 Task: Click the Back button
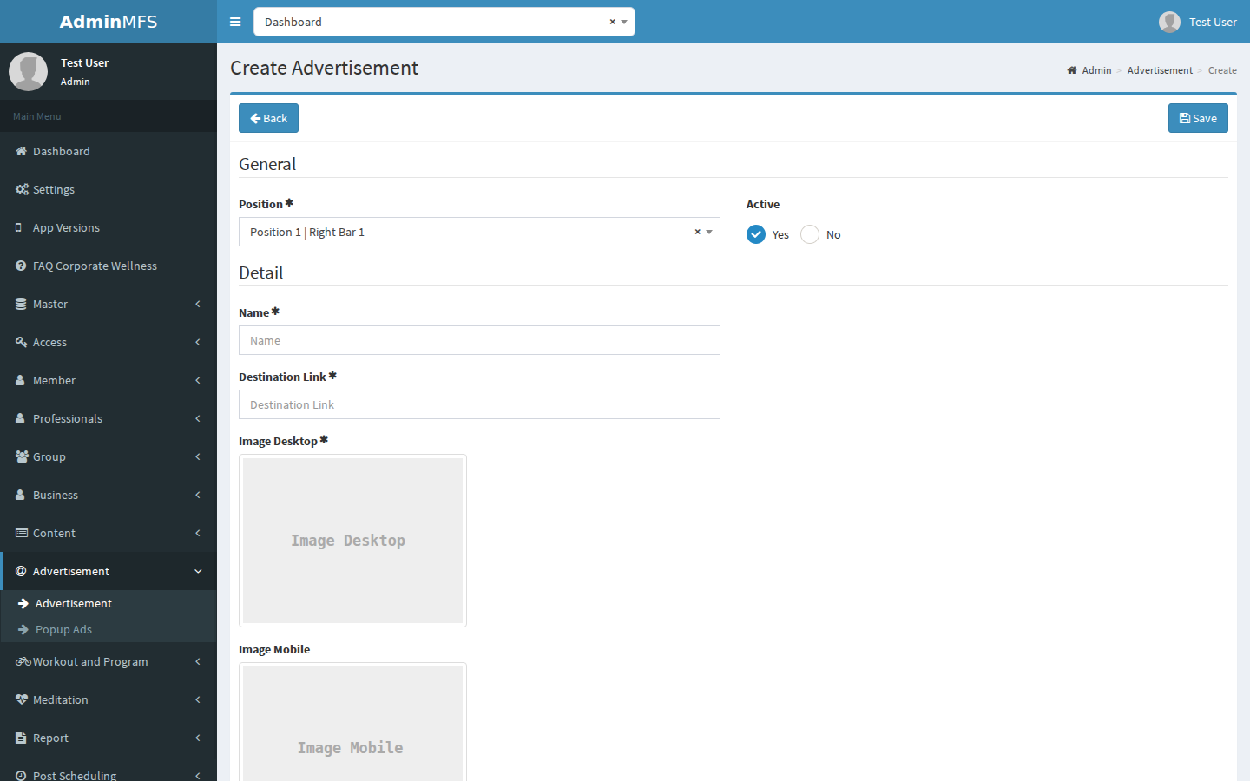(x=268, y=118)
